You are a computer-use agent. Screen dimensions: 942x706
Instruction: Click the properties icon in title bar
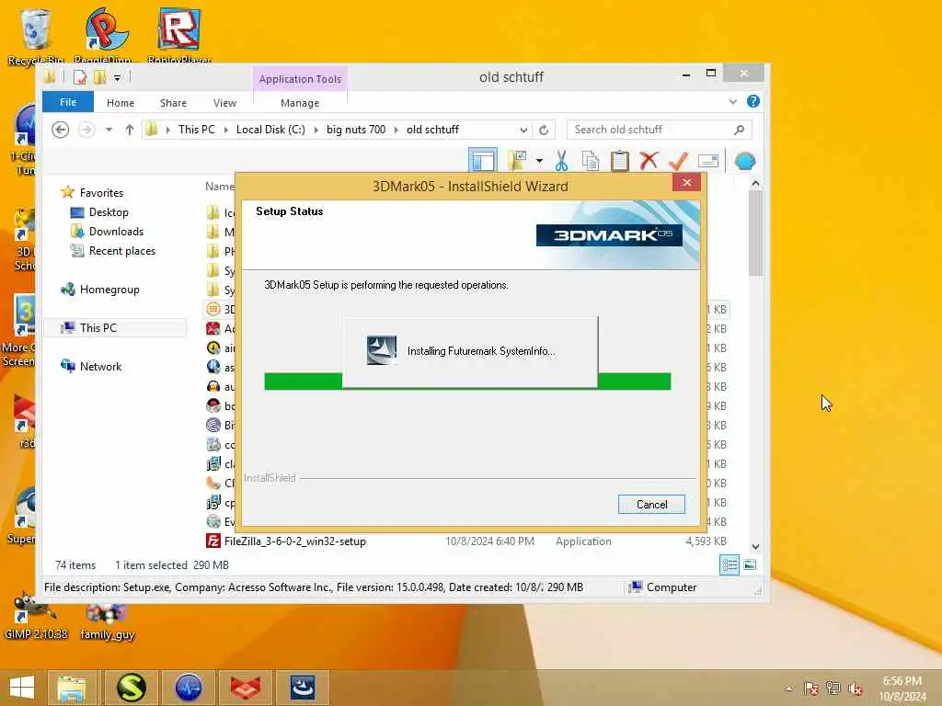[x=80, y=77]
